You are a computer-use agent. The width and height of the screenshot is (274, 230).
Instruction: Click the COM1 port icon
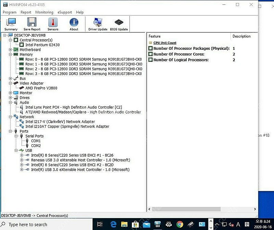click(x=27, y=141)
